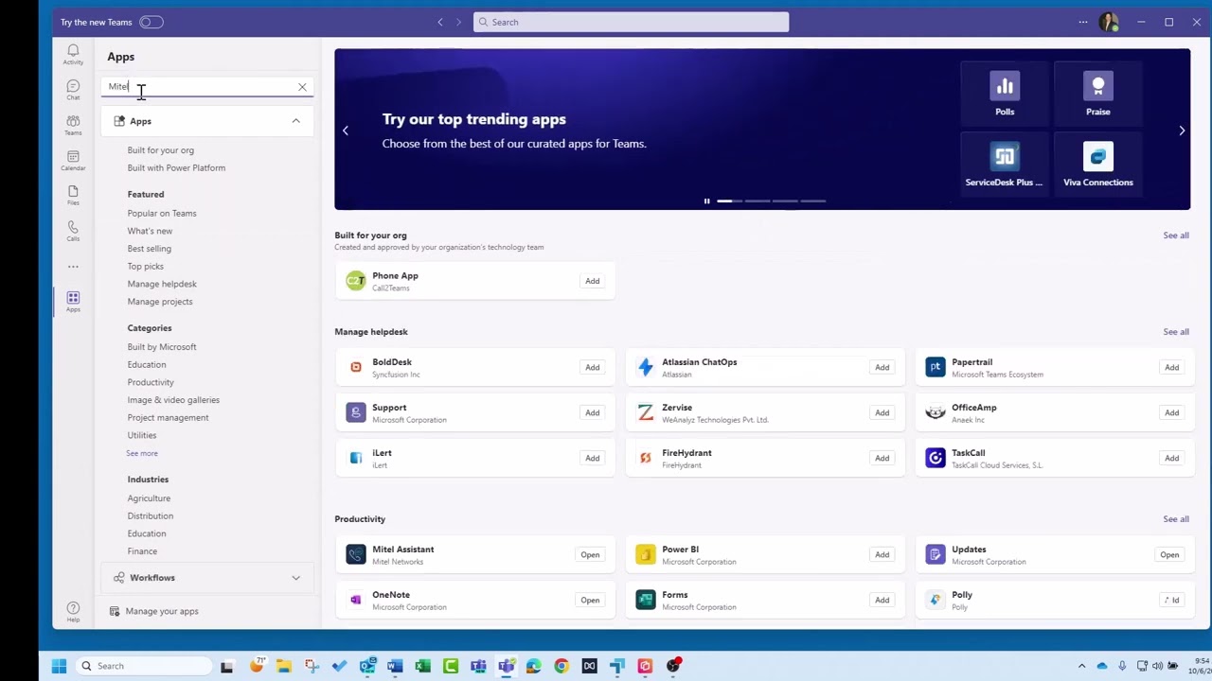
Task: Go back with the title bar arrow
Action: point(439,22)
